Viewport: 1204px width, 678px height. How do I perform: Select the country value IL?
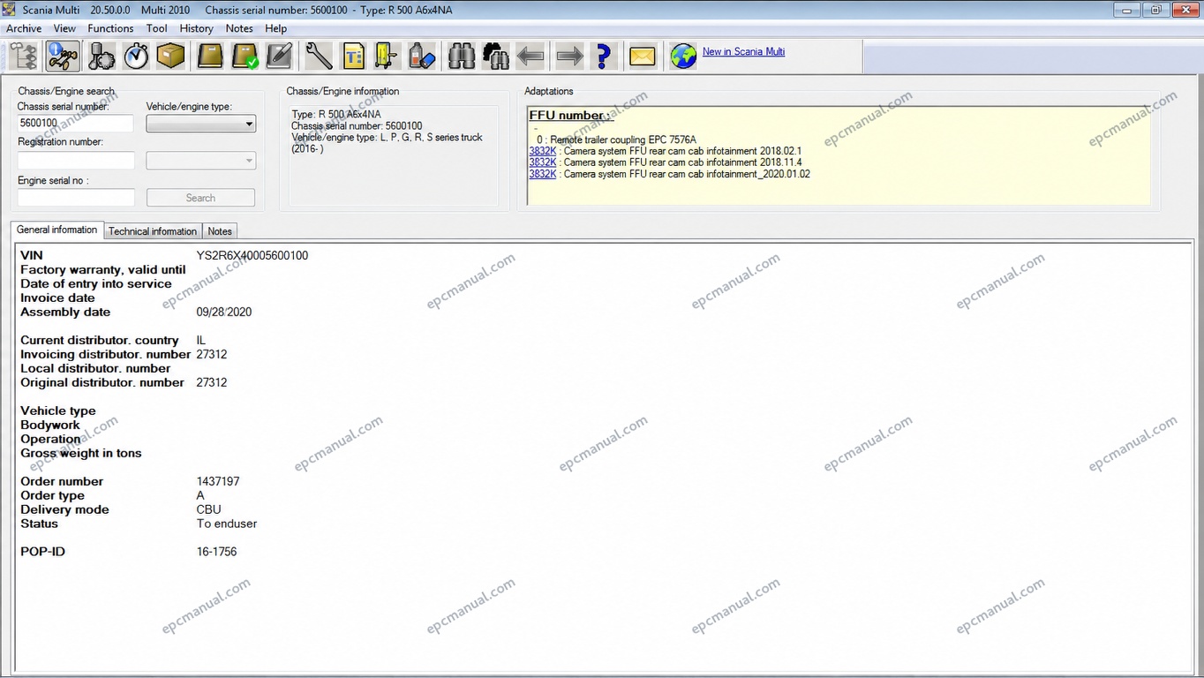click(x=201, y=340)
